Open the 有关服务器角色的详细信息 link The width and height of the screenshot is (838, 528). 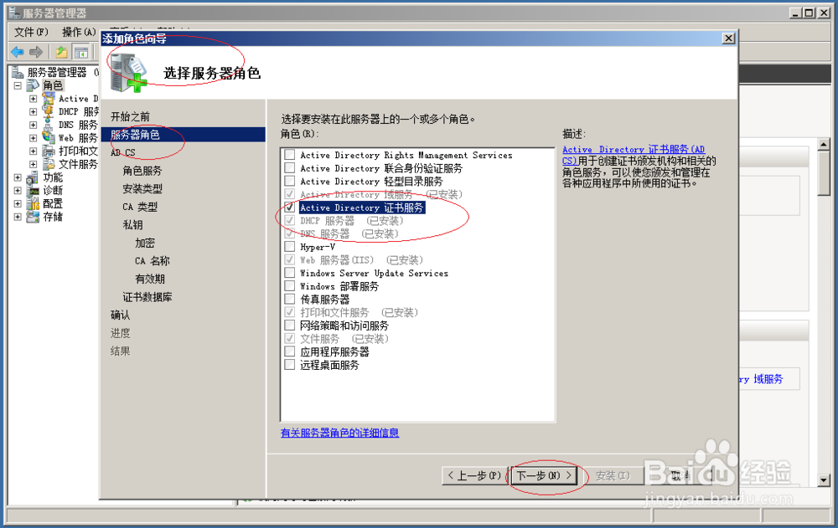point(340,433)
